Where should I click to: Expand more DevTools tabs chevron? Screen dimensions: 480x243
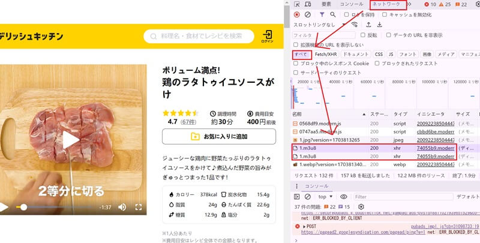[x=409, y=4]
